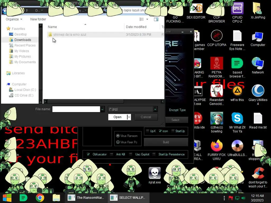The height and width of the screenshot is (203, 271).
Task: Toggle the UpX checkbox
Action: tap(147, 131)
